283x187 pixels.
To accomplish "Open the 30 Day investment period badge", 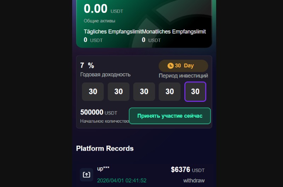I will point(183,66).
